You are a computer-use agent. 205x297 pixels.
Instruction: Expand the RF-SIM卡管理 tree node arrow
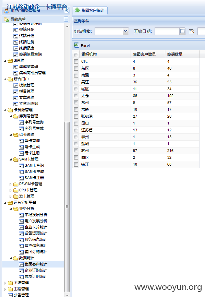pos(11,184)
